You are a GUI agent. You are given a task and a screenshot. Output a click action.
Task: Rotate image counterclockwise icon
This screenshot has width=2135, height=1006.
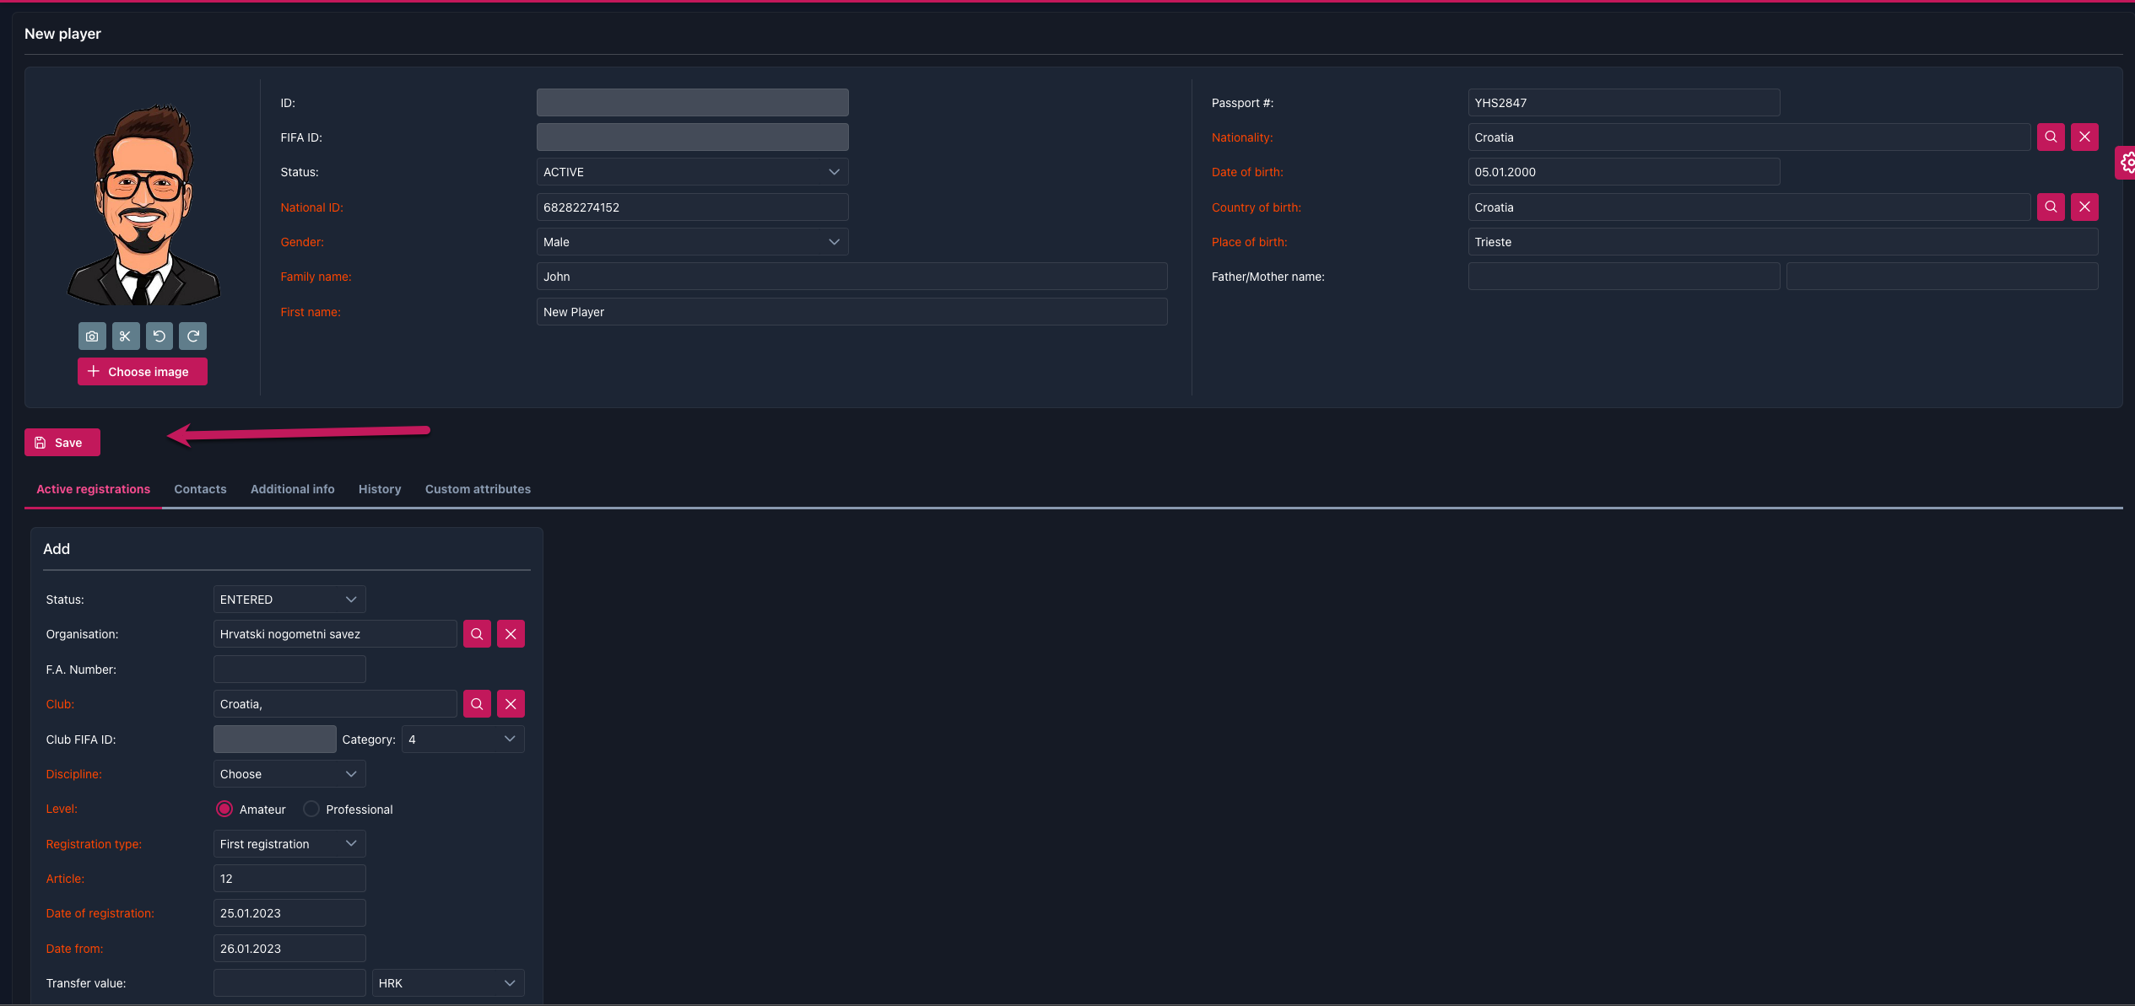click(x=159, y=336)
